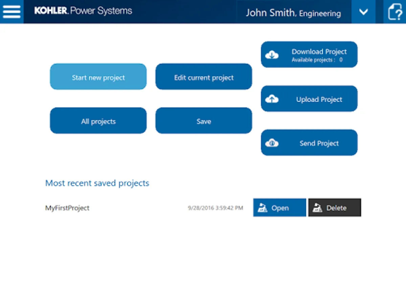The height and width of the screenshot is (305, 406).
Task: Expand the user account dropdown chevron
Action: tap(363, 12)
